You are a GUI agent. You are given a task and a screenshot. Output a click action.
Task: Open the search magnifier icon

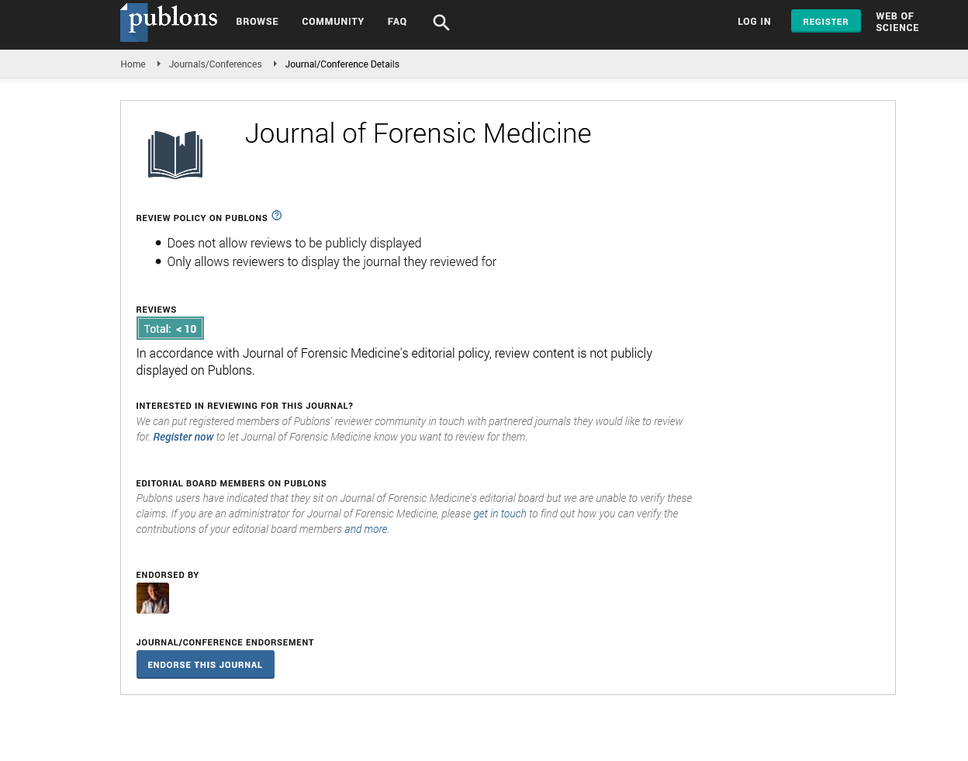(x=441, y=22)
